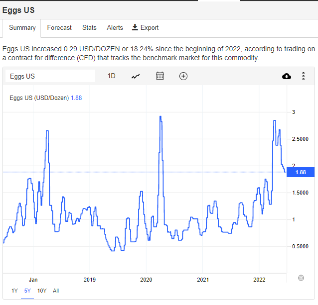Open the Stats tab

pos(89,28)
